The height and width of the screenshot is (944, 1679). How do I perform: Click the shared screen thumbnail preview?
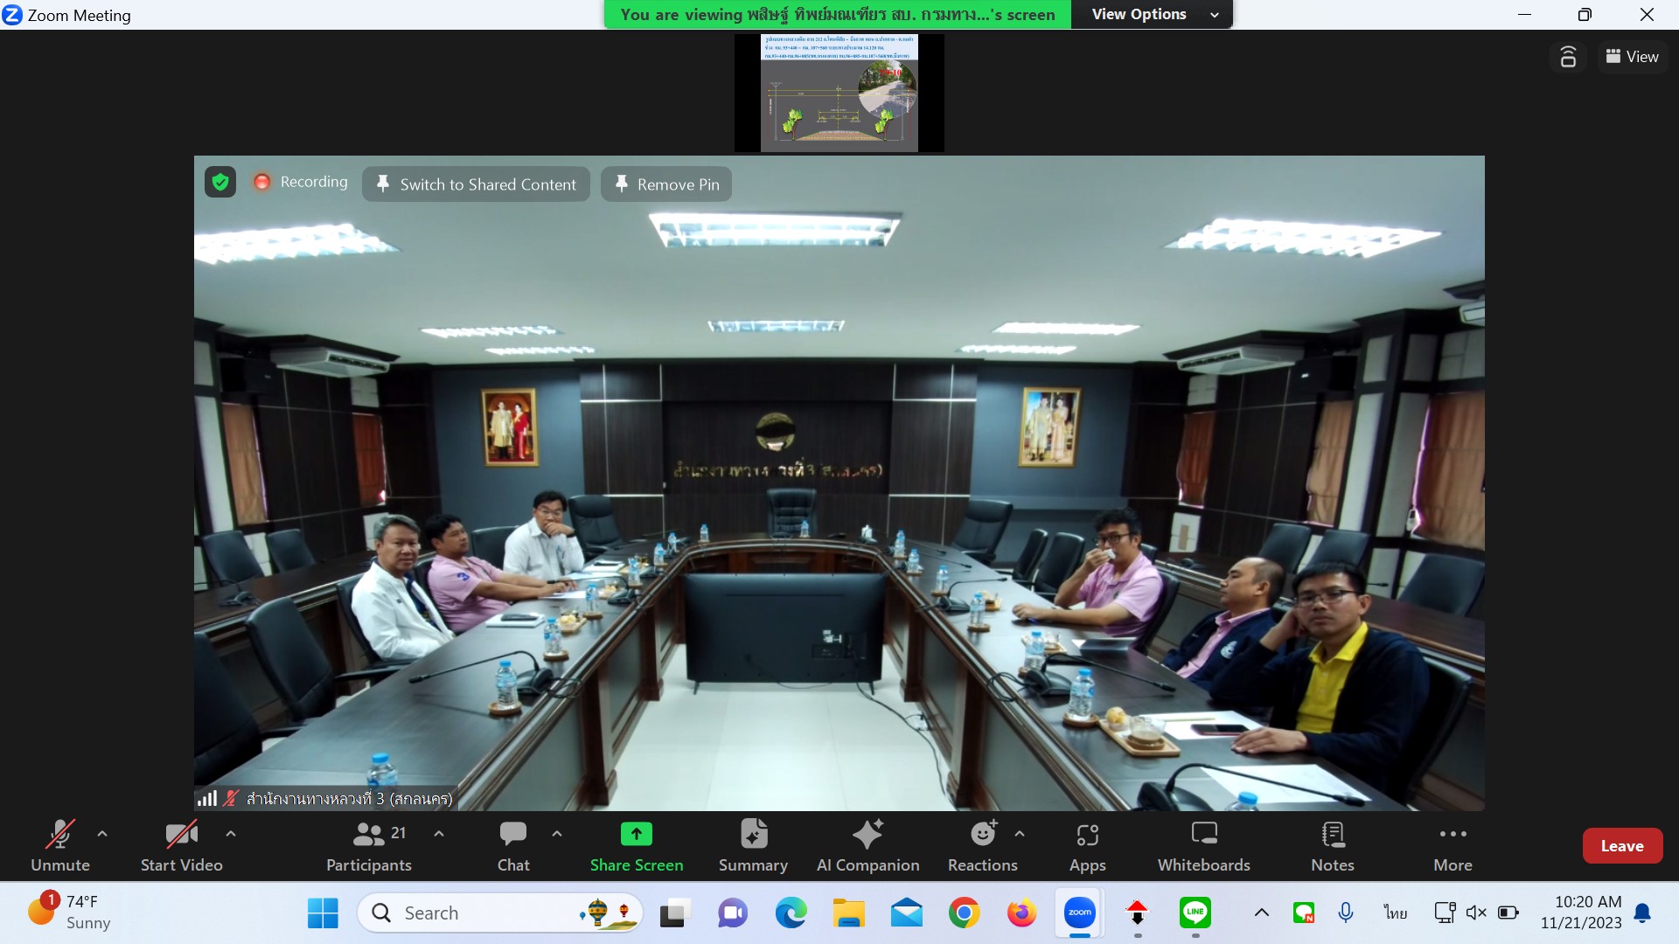839,93
